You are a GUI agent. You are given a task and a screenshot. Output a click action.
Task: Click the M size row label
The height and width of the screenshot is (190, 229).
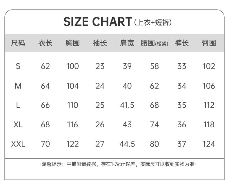(18, 86)
